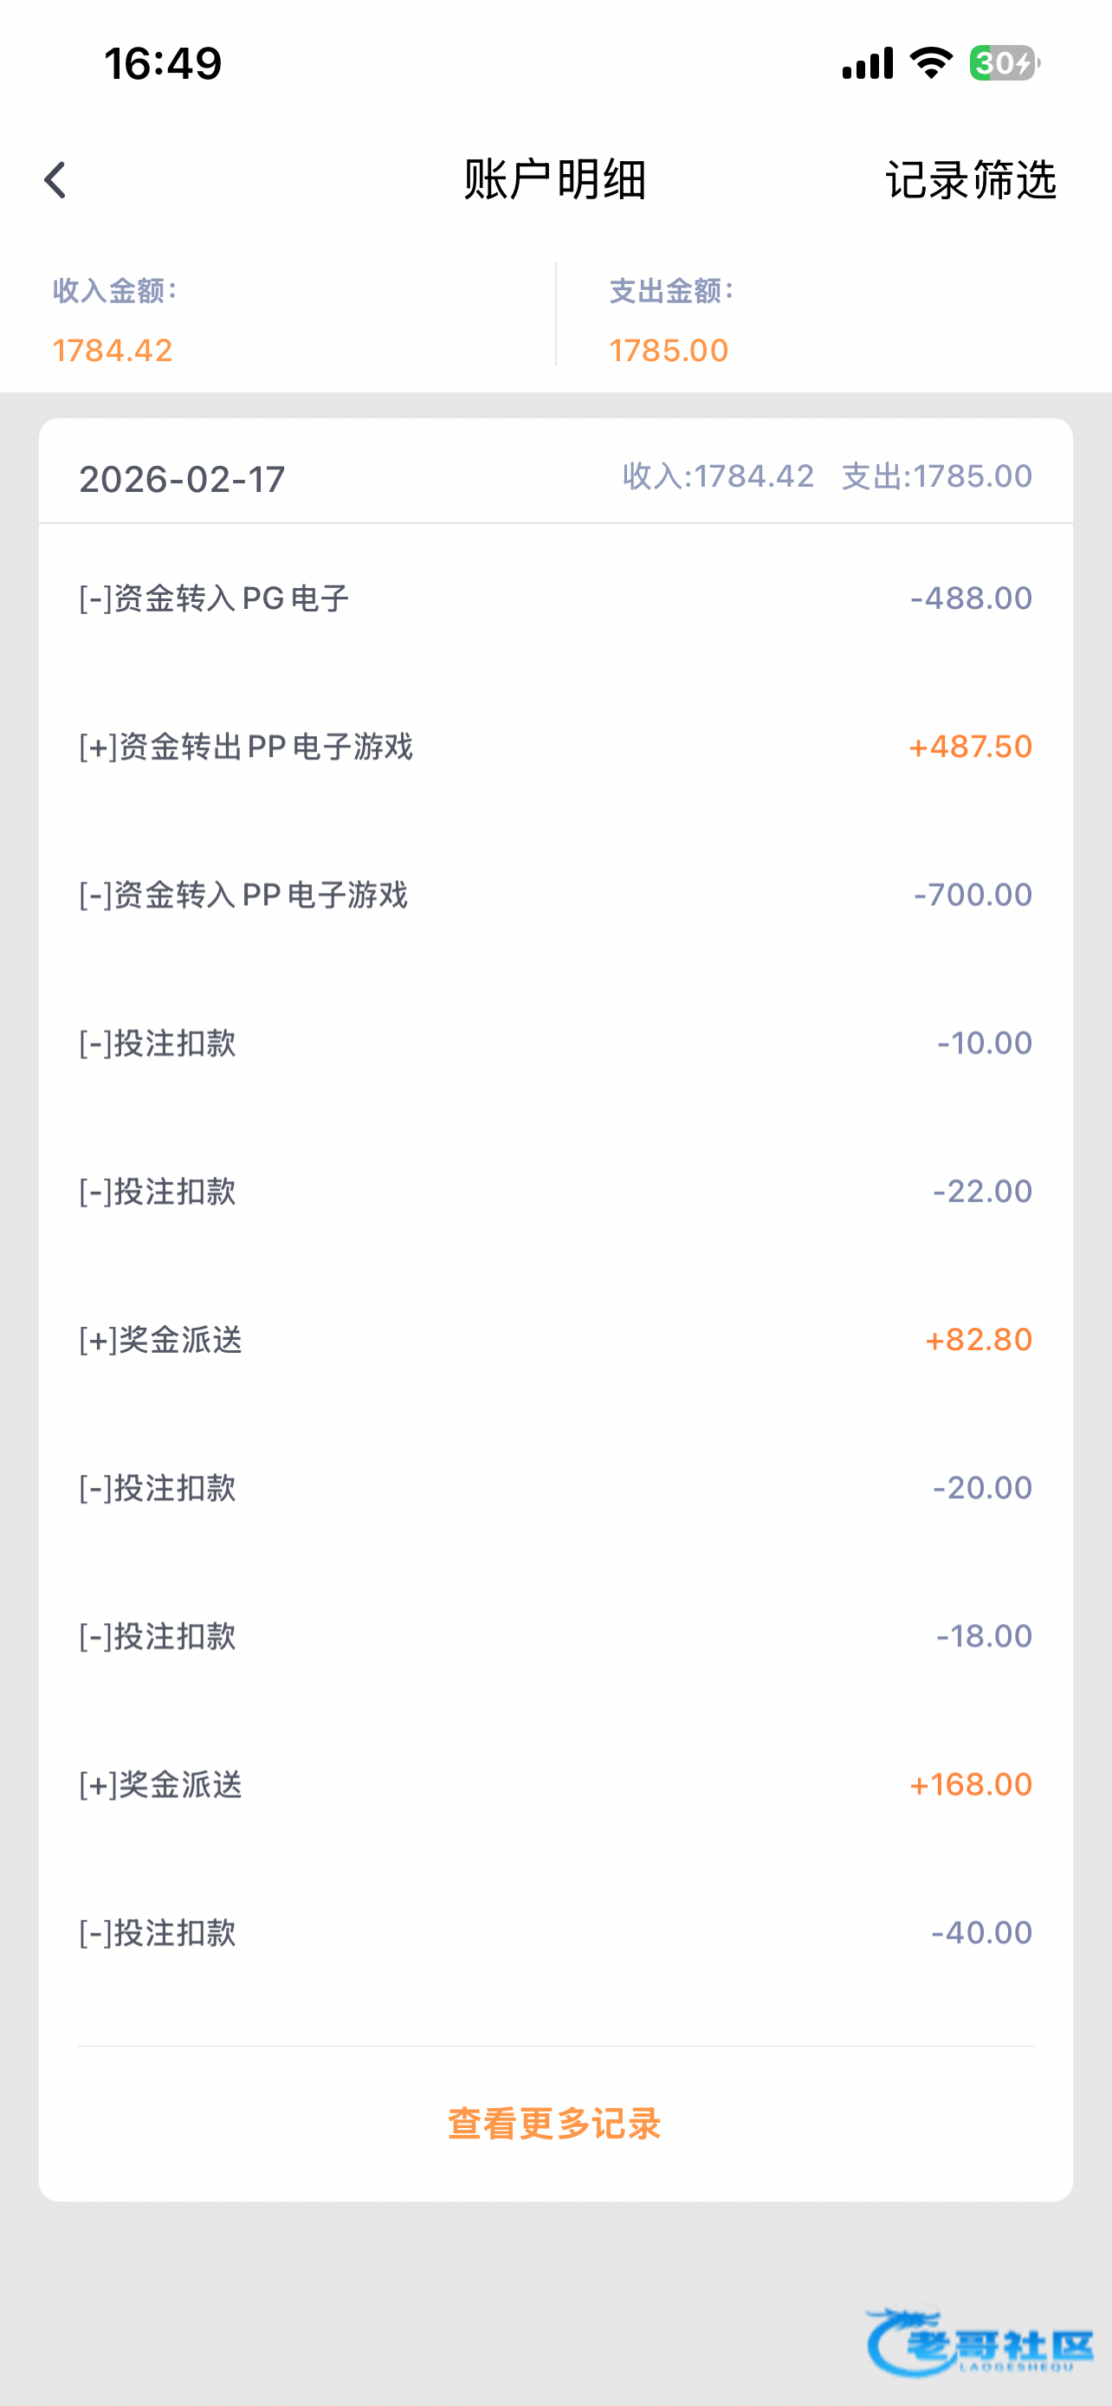
Task: Tap the back arrow icon
Action: pos(56,180)
